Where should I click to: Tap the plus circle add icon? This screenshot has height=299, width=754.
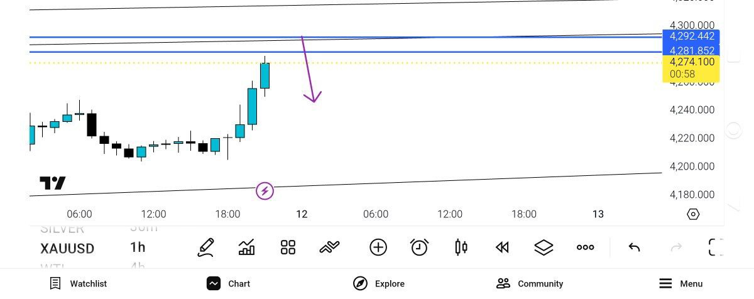click(378, 247)
